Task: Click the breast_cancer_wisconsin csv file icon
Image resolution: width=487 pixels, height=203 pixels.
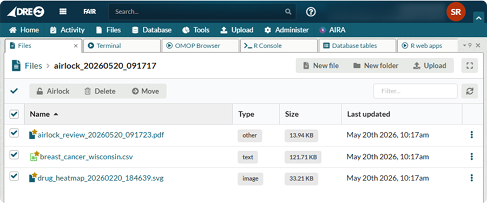Action: pyautogui.click(x=34, y=156)
